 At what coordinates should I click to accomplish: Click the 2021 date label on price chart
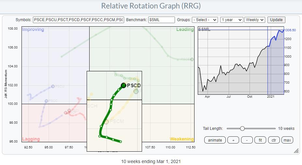click(x=271, y=97)
